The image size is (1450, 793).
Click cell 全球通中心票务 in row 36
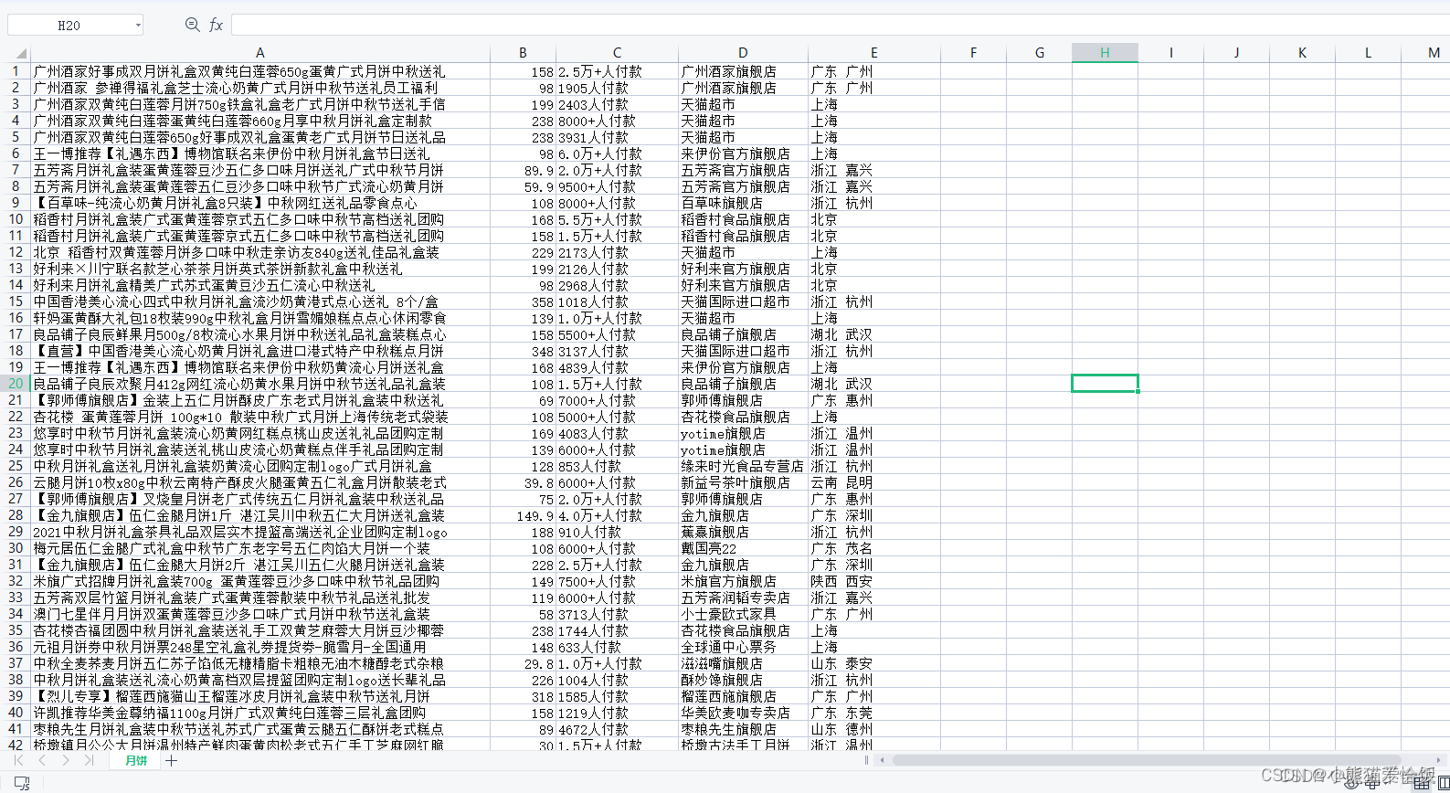[x=743, y=647]
